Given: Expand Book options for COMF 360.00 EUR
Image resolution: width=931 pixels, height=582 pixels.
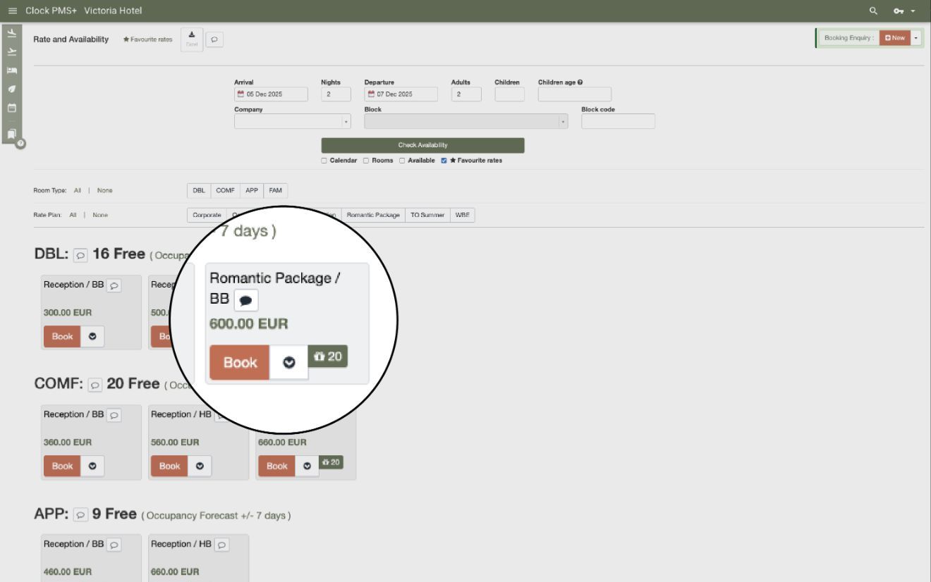Looking at the screenshot, I should [92, 466].
